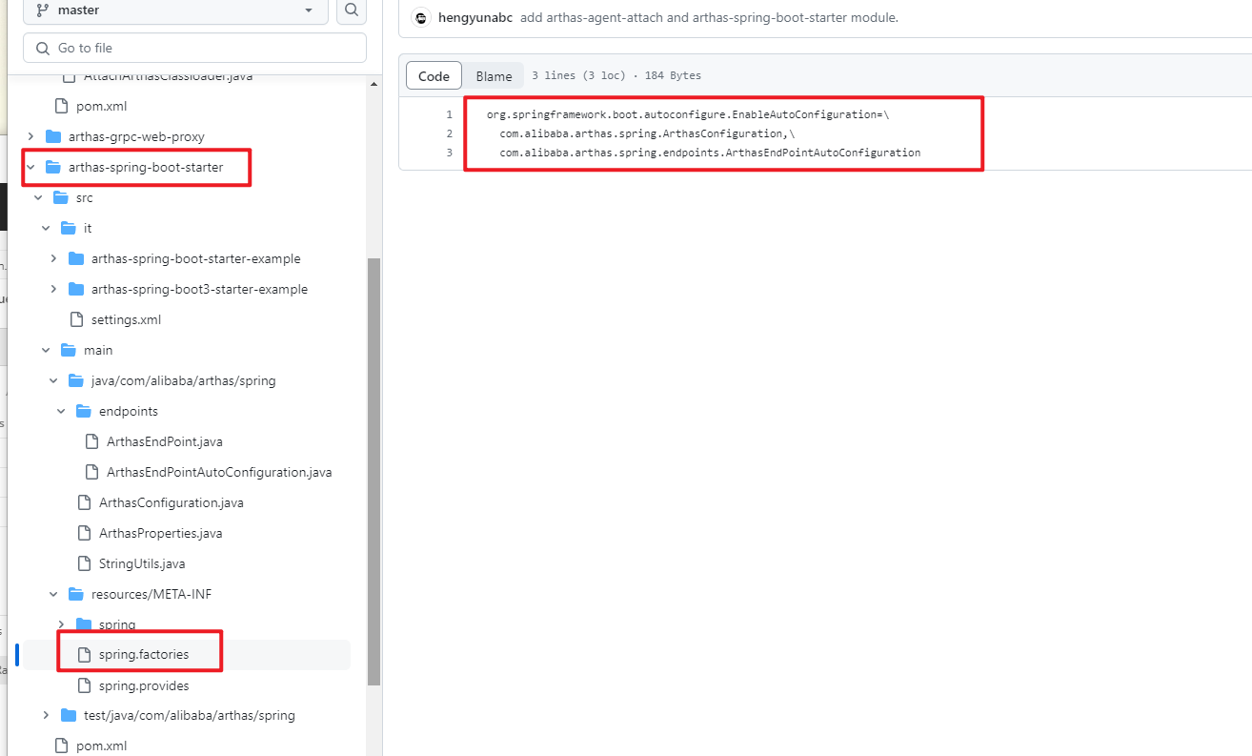Click the arthas-grpc-web-proxy folder icon
This screenshot has width=1252, height=756.
[x=53, y=136]
